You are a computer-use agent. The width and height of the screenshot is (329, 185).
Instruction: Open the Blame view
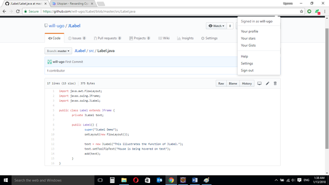pos(233,83)
